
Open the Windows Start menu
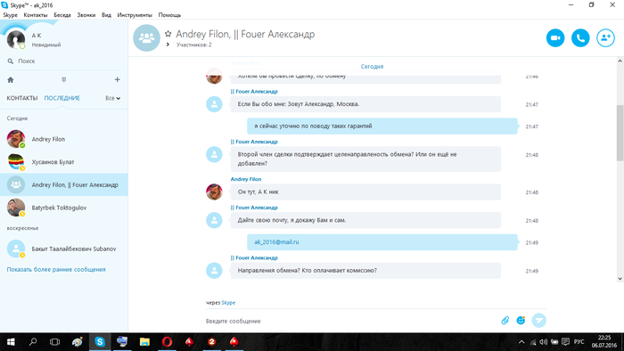tap(11, 342)
